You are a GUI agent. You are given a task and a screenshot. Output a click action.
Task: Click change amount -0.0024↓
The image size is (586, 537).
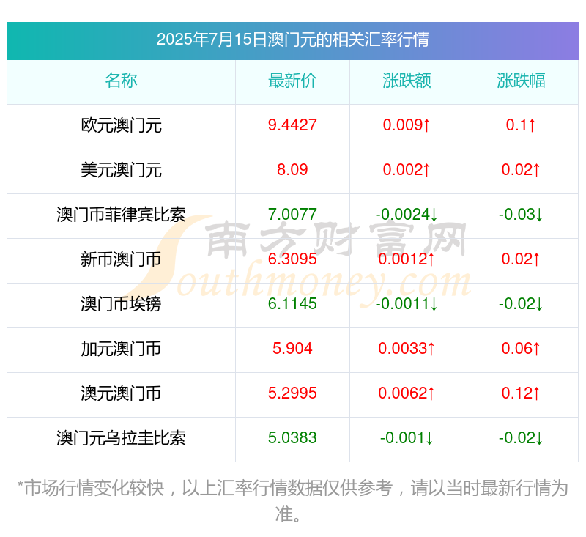[x=407, y=215]
